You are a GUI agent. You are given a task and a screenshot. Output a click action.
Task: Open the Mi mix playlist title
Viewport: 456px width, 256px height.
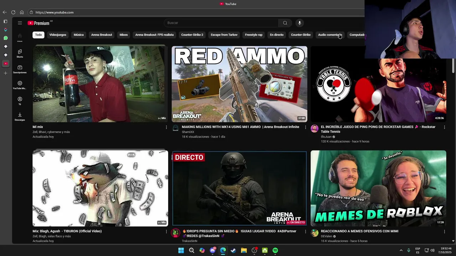(x=38, y=127)
